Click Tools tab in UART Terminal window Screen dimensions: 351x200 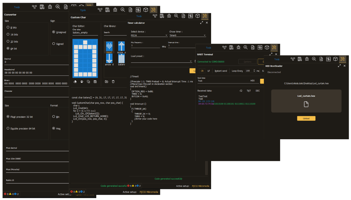point(209,48)
